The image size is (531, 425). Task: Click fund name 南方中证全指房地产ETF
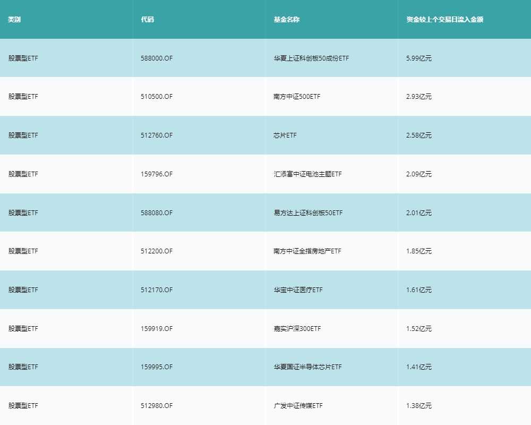pyautogui.click(x=307, y=251)
